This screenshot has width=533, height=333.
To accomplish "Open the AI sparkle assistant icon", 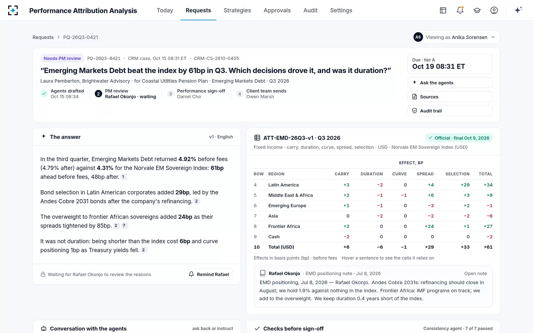I will [518, 10].
